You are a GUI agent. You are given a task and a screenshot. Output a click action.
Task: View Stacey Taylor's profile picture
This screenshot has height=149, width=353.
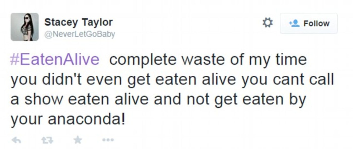point(24,27)
